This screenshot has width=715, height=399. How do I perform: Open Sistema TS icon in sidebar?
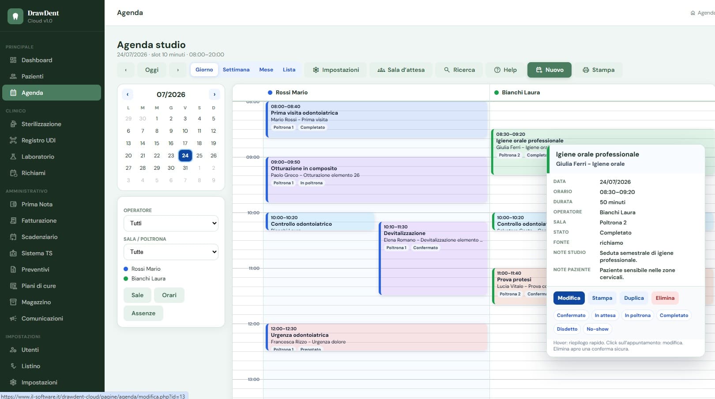(x=13, y=253)
